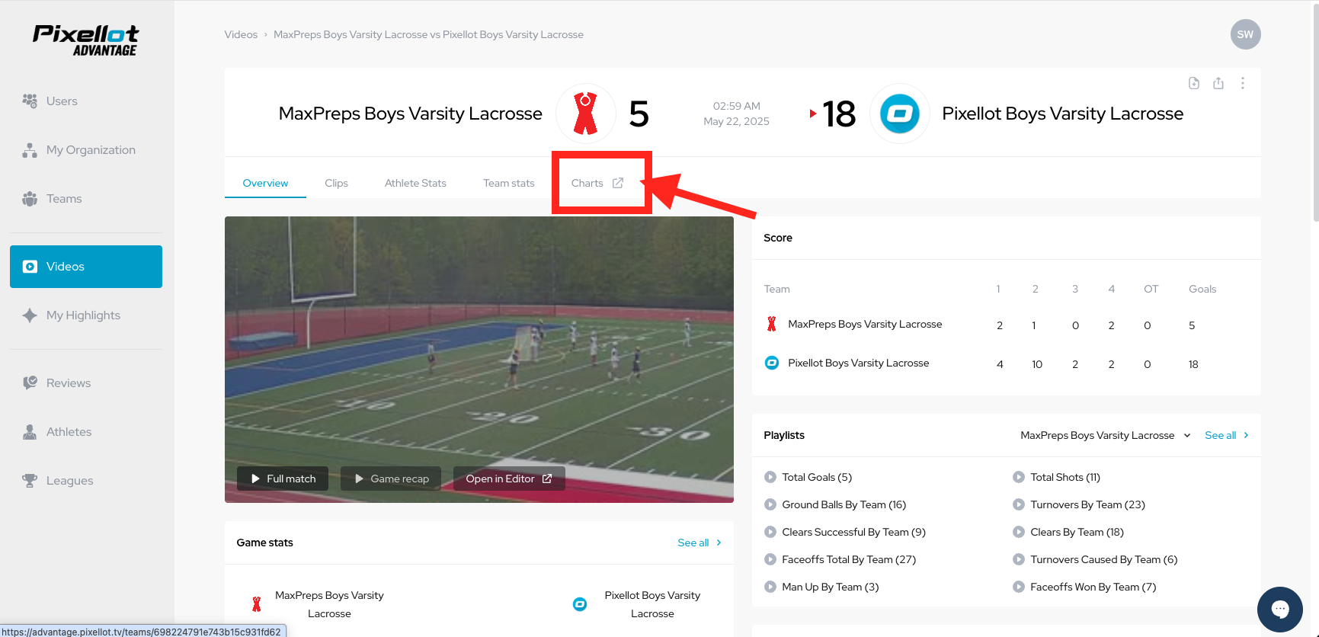Open the three-dot more options menu
The image size is (1319, 637).
click(x=1243, y=83)
